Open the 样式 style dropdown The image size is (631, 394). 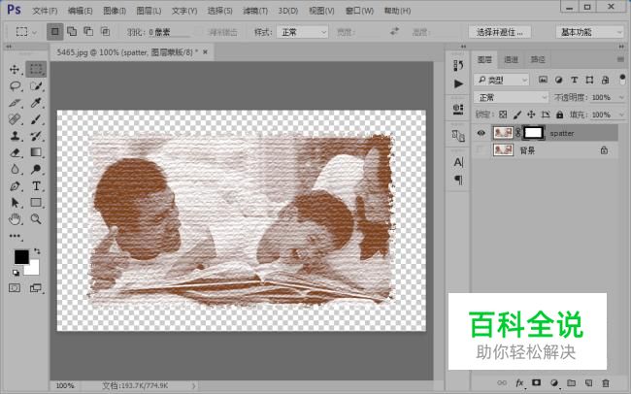(x=302, y=32)
